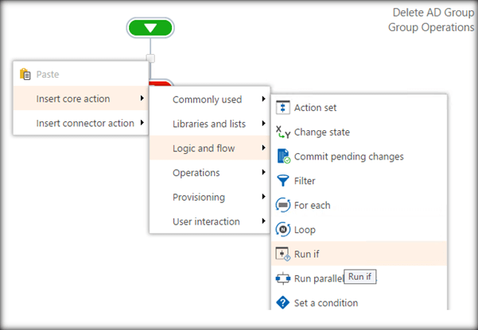Click the Filter funnel icon
The width and height of the screenshot is (478, 330).
tap(282, 181)
